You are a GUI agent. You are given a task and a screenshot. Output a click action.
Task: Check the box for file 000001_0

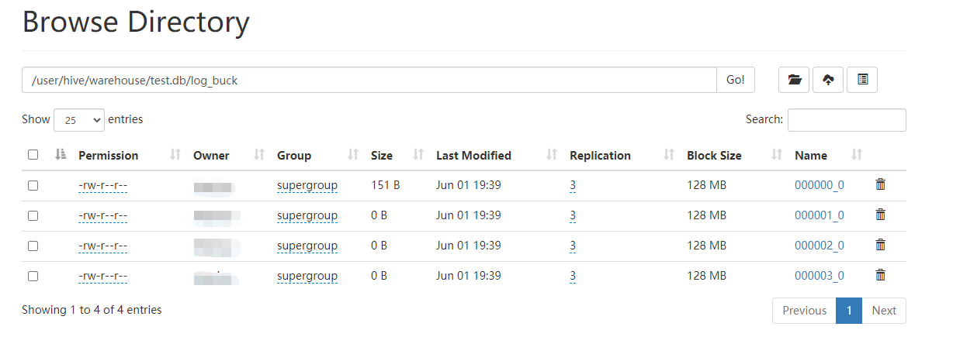coord(33,215)
